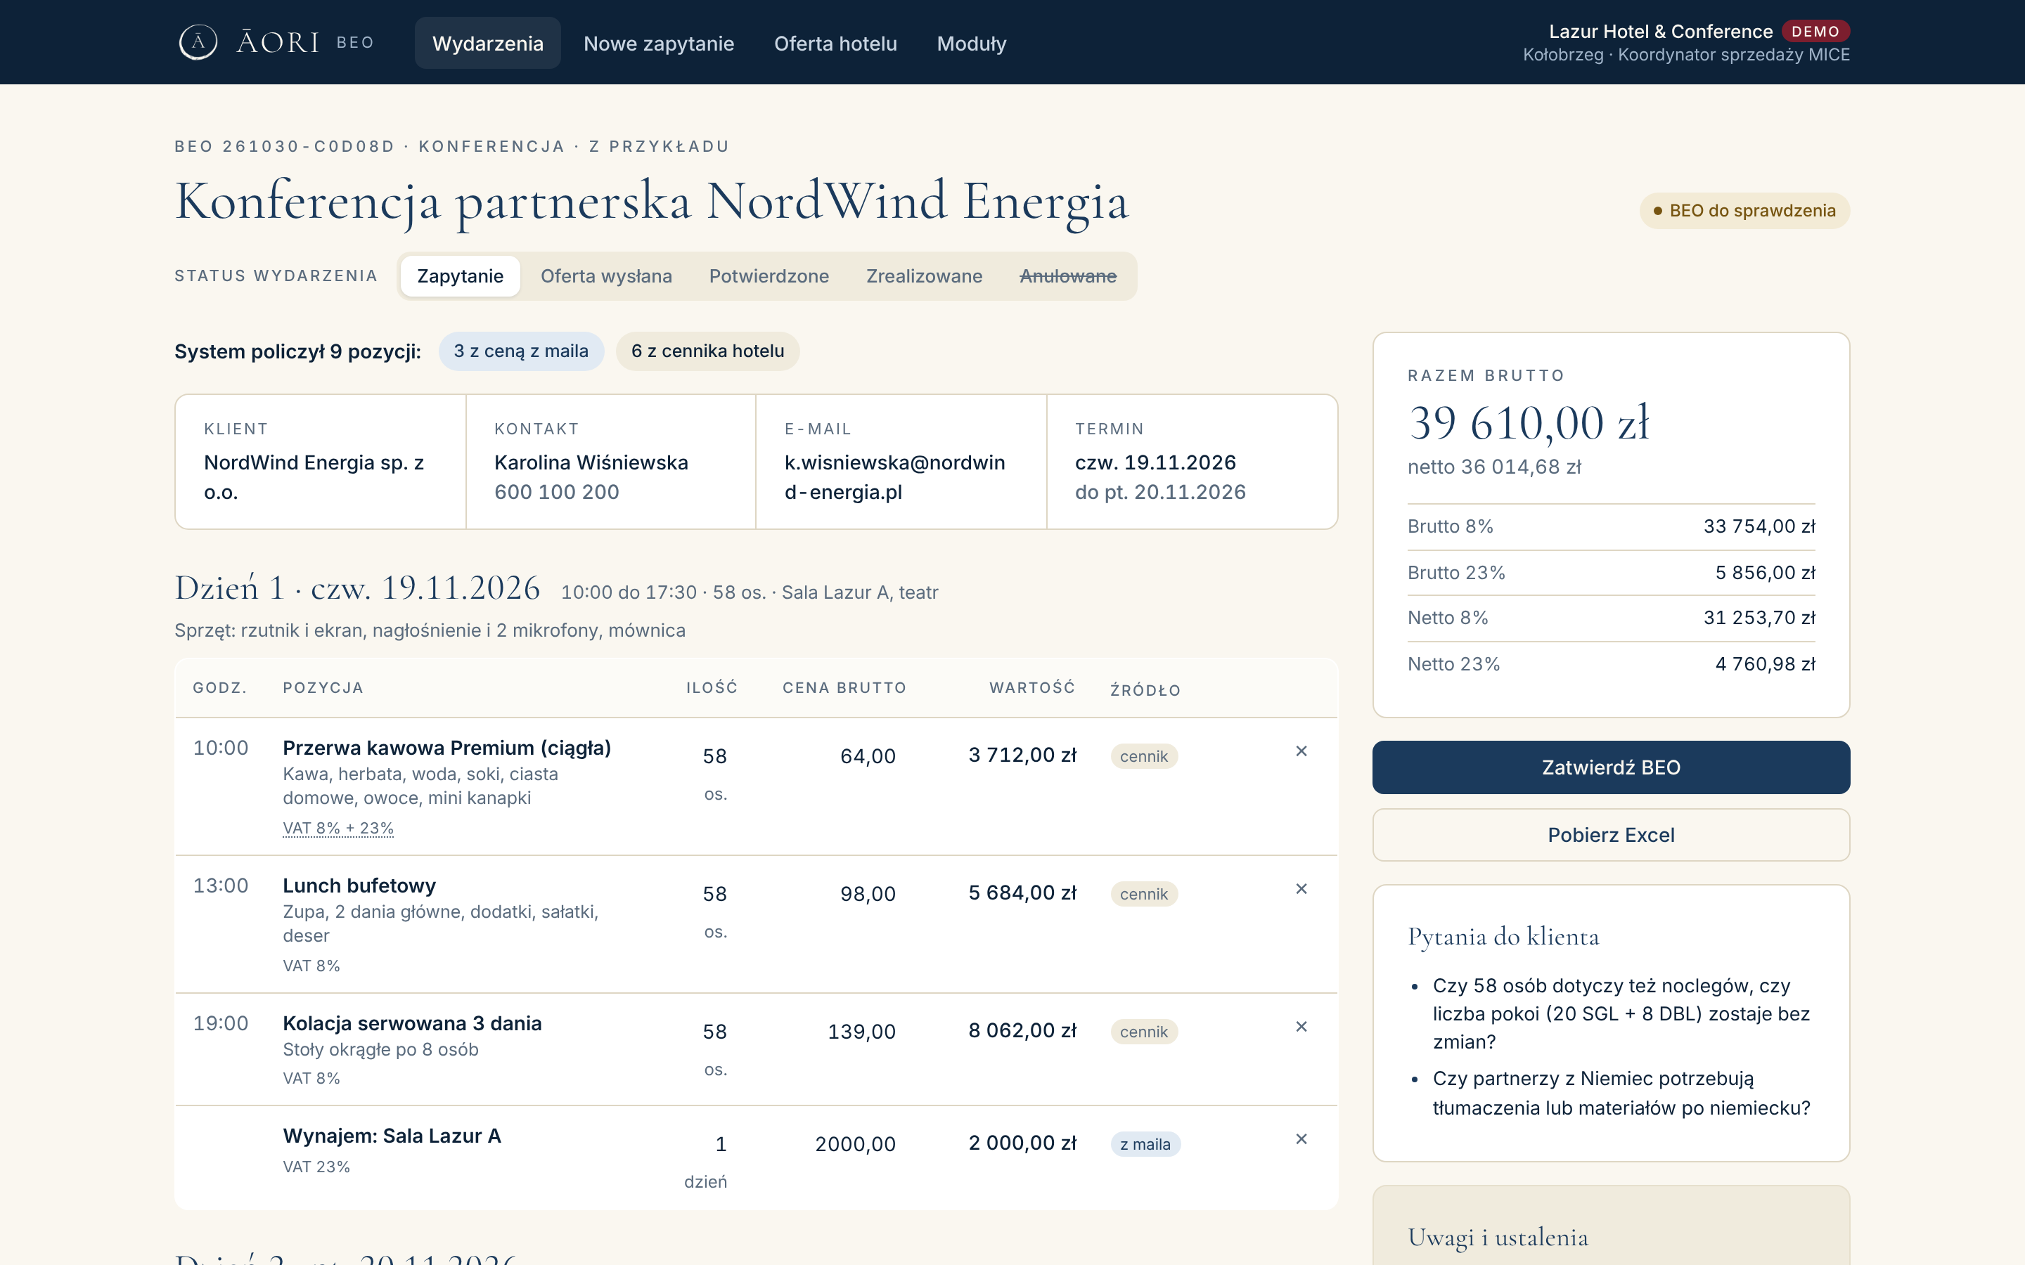This screenshot has width=2025, height=1265.
Task: Edit quantity 1 for Sala Lazur A rental
Action: 721,1145
